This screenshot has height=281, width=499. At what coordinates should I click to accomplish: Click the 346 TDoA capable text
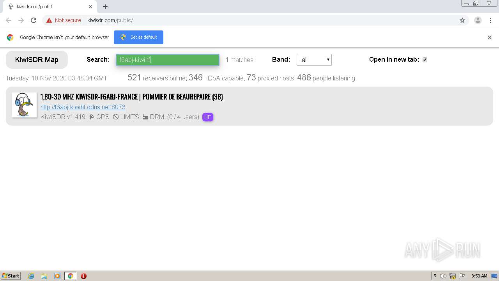216,78
